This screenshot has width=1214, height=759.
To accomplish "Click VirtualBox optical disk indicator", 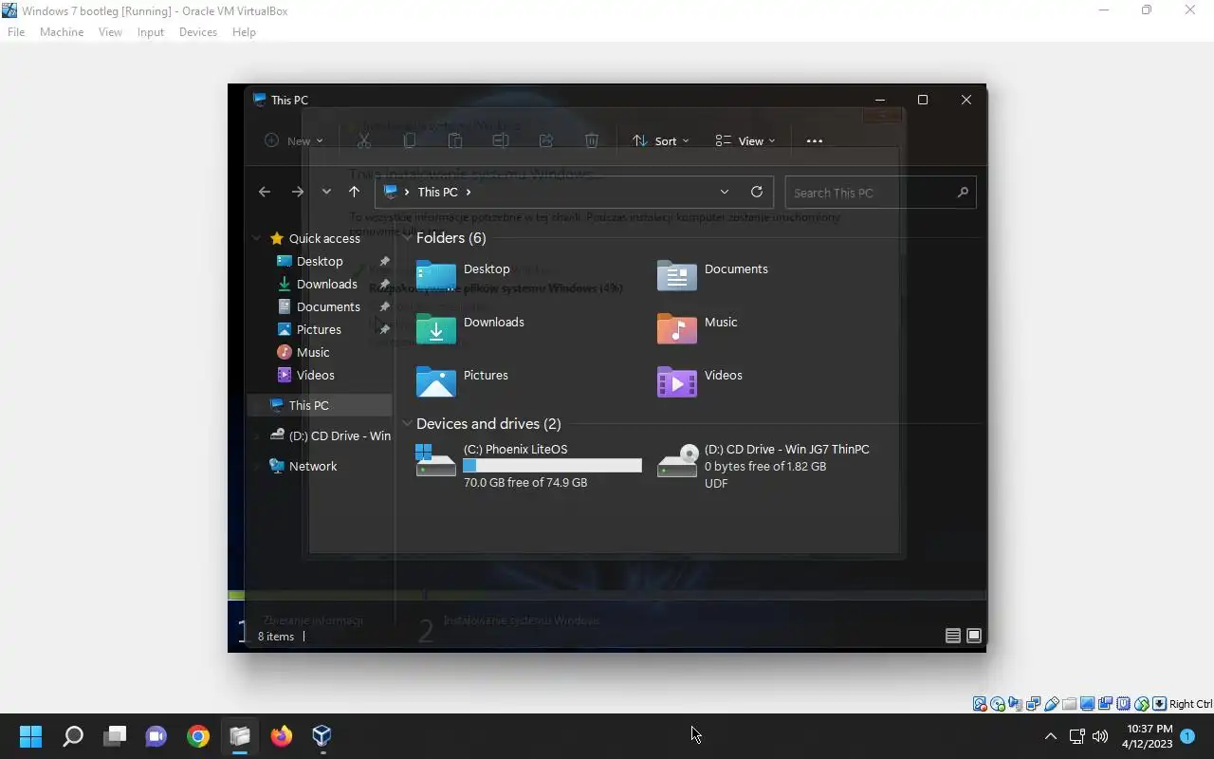I will (997, 704).
